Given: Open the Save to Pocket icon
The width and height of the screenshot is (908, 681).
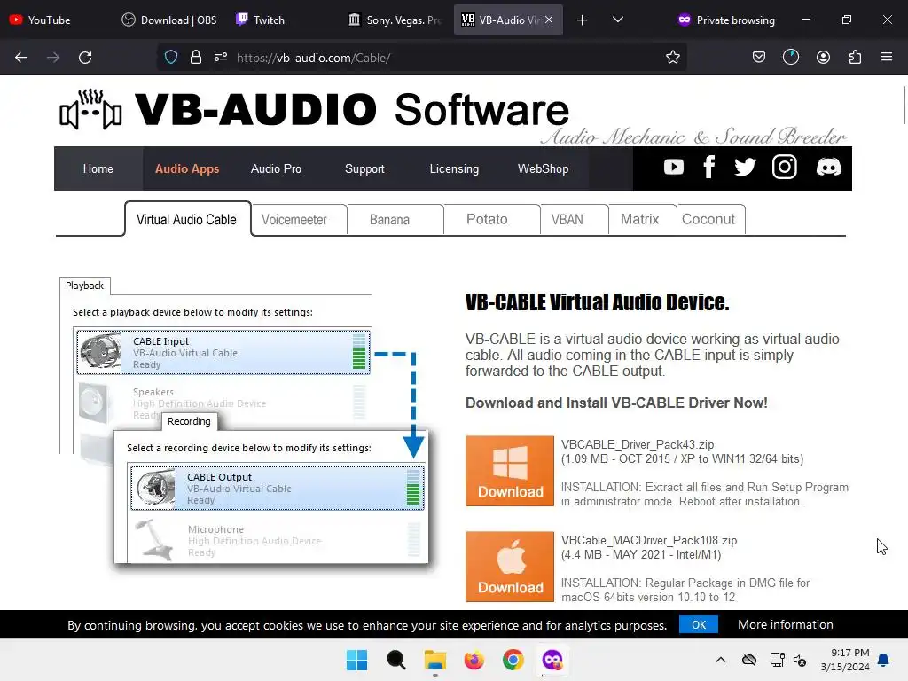Looking at the screenshot, I should [759, 58].
